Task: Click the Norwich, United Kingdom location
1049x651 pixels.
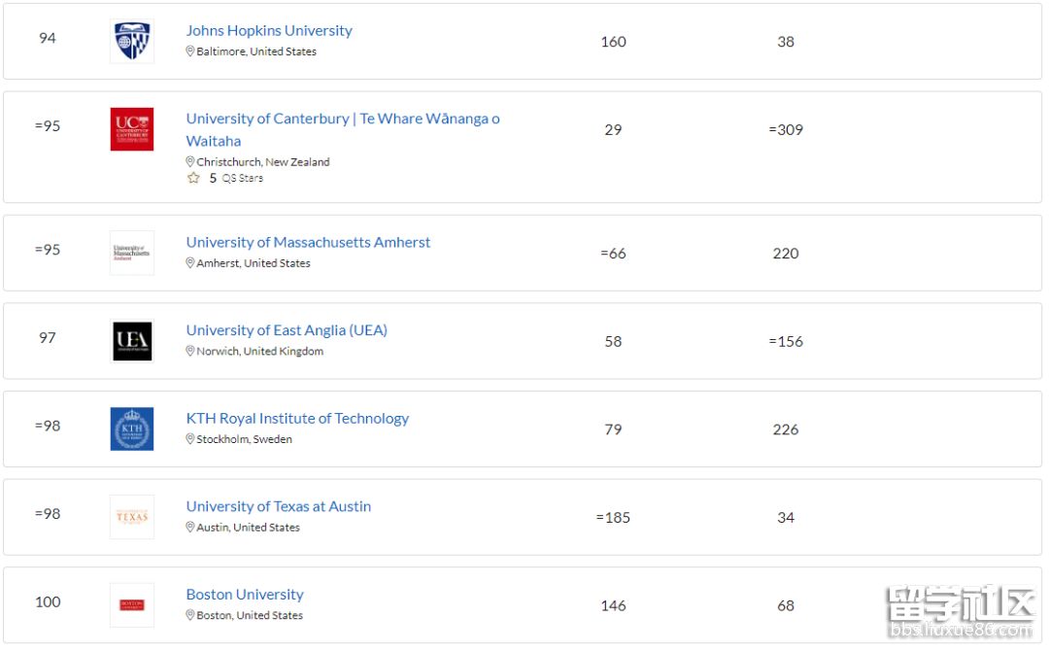Action: tap(259, 351)
